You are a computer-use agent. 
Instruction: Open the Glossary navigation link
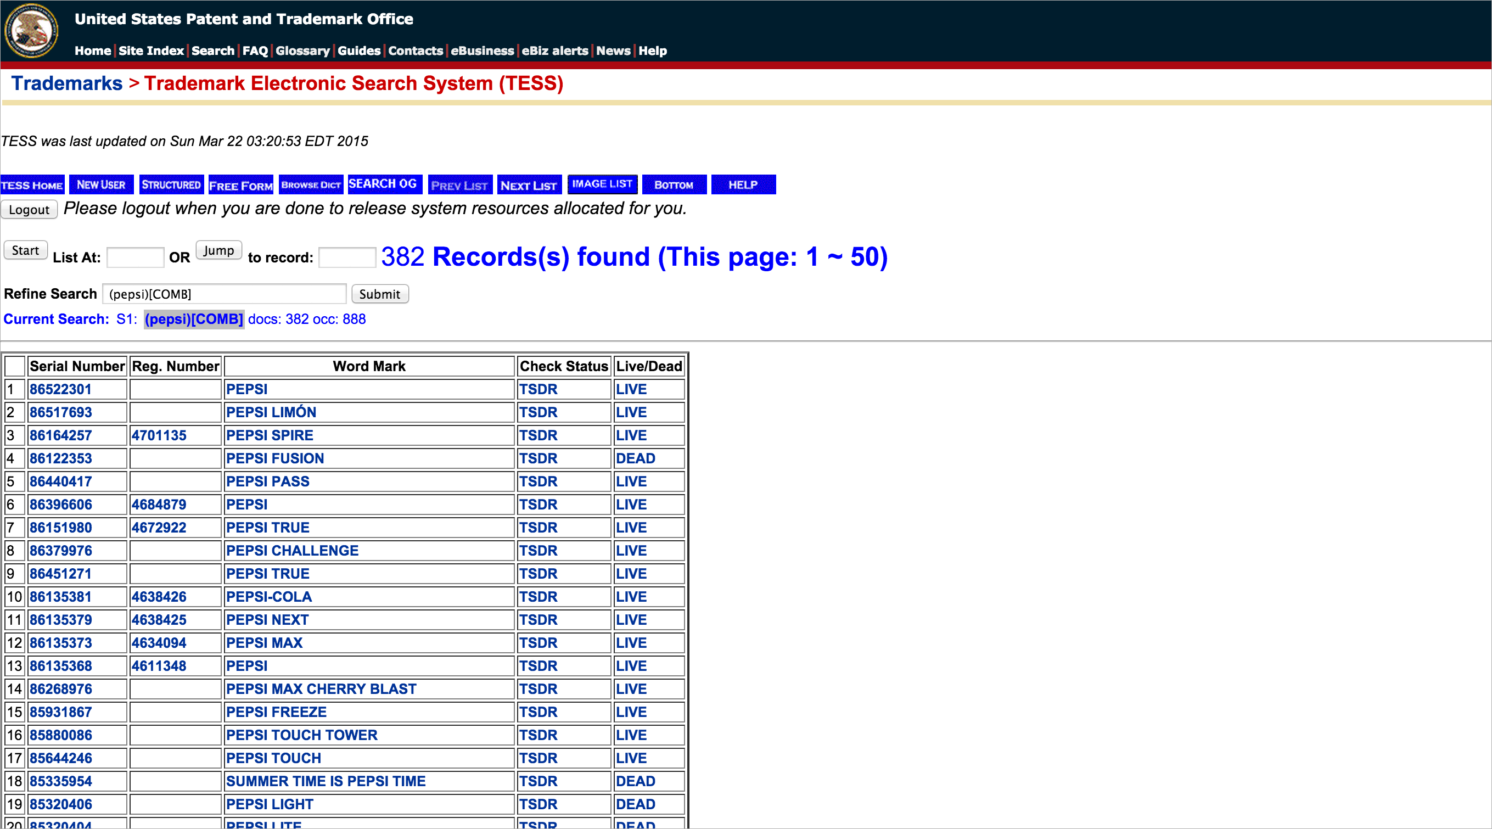click(x=302, y=51)
